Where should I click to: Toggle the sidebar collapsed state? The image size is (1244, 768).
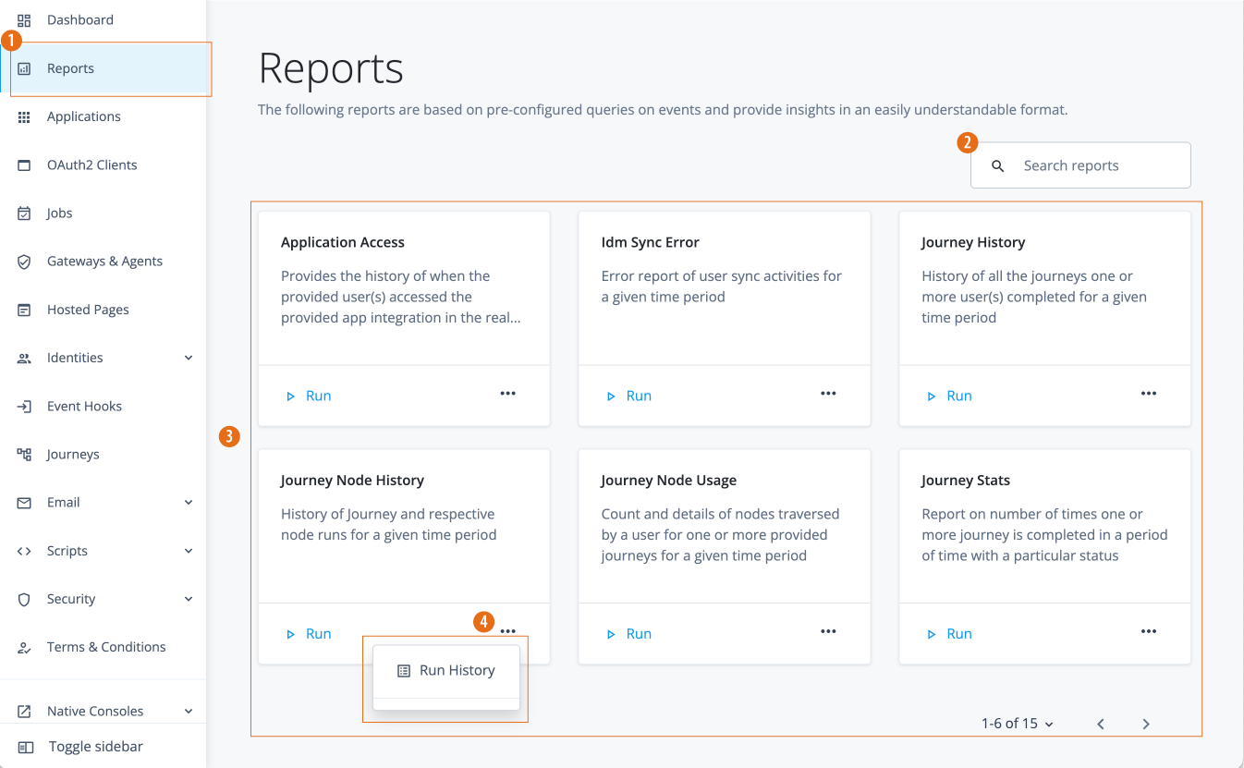pos(95,746)
